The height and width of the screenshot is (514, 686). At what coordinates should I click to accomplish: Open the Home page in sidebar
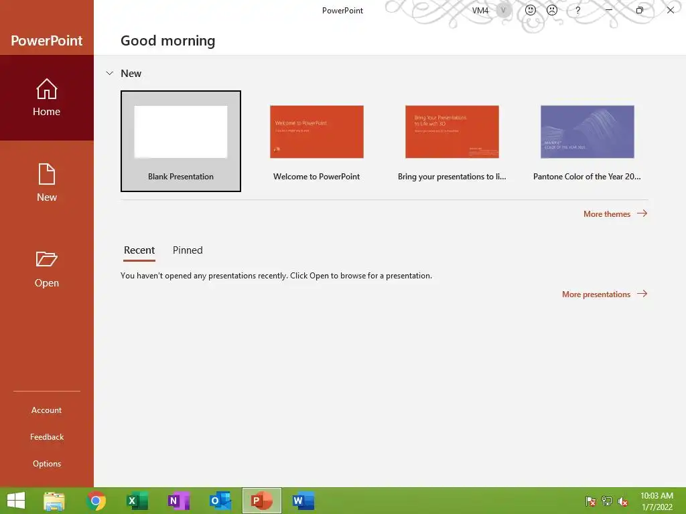47,98
